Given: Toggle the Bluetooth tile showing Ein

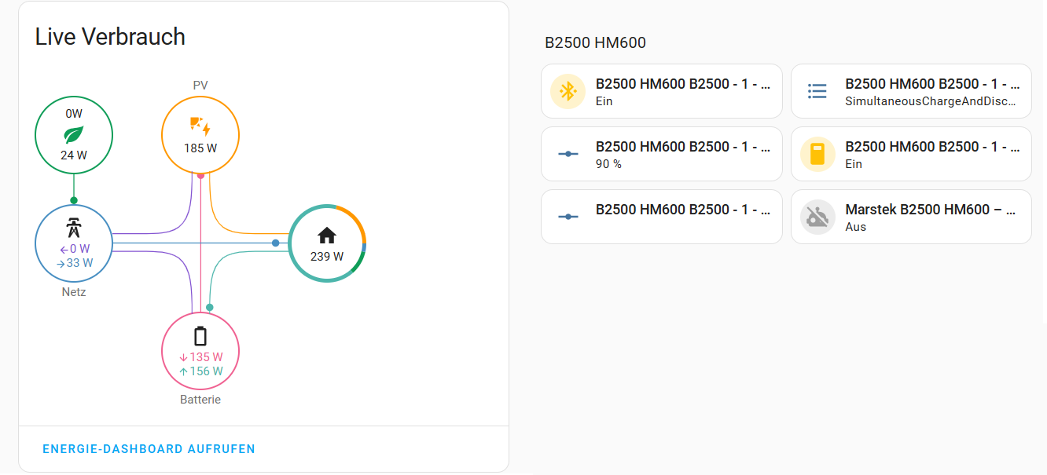Looking at the screenshot, I should tap(662, 91).
